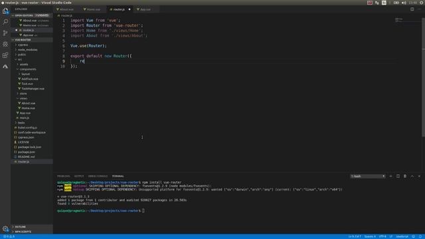The height and width of the screenshot is (239, 425).
Task: Click the errors and warnings status bar indicator
Action: tap(9, 236)
